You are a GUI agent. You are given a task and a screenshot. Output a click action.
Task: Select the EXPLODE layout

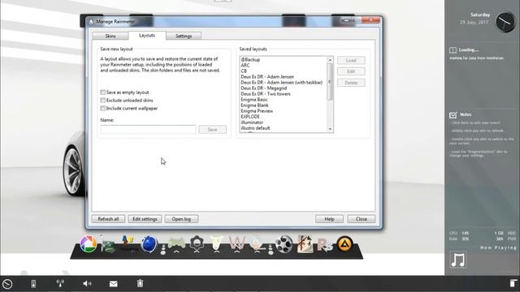pos(250,117)
